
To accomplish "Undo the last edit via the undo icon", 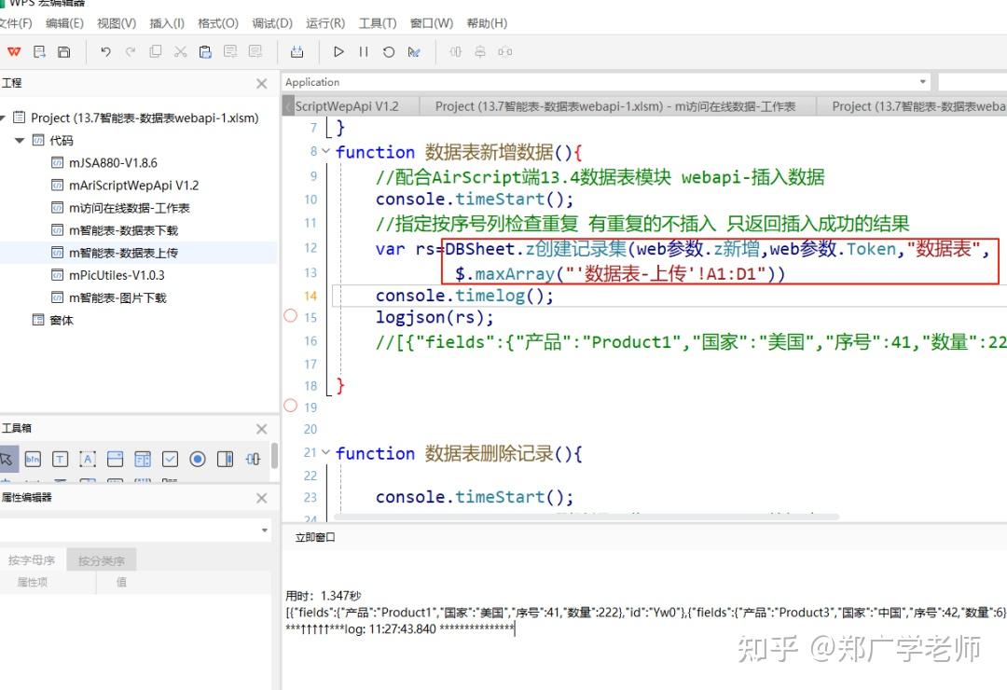I will [105, 52].
